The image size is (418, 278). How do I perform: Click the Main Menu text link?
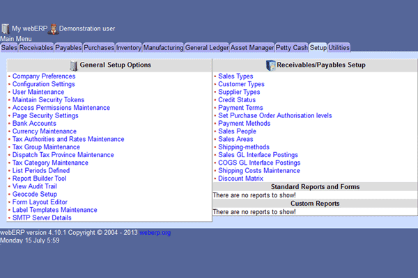(x=15, y=39)
